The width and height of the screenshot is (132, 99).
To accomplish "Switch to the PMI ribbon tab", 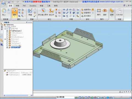I will click(24, 5).
